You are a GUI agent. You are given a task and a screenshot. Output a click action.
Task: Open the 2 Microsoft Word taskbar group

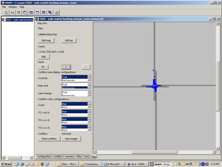click(x=114, y=164)
